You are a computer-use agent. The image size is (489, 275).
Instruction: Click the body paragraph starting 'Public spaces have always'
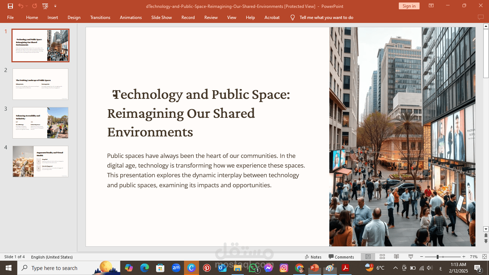tap(206, 170)
